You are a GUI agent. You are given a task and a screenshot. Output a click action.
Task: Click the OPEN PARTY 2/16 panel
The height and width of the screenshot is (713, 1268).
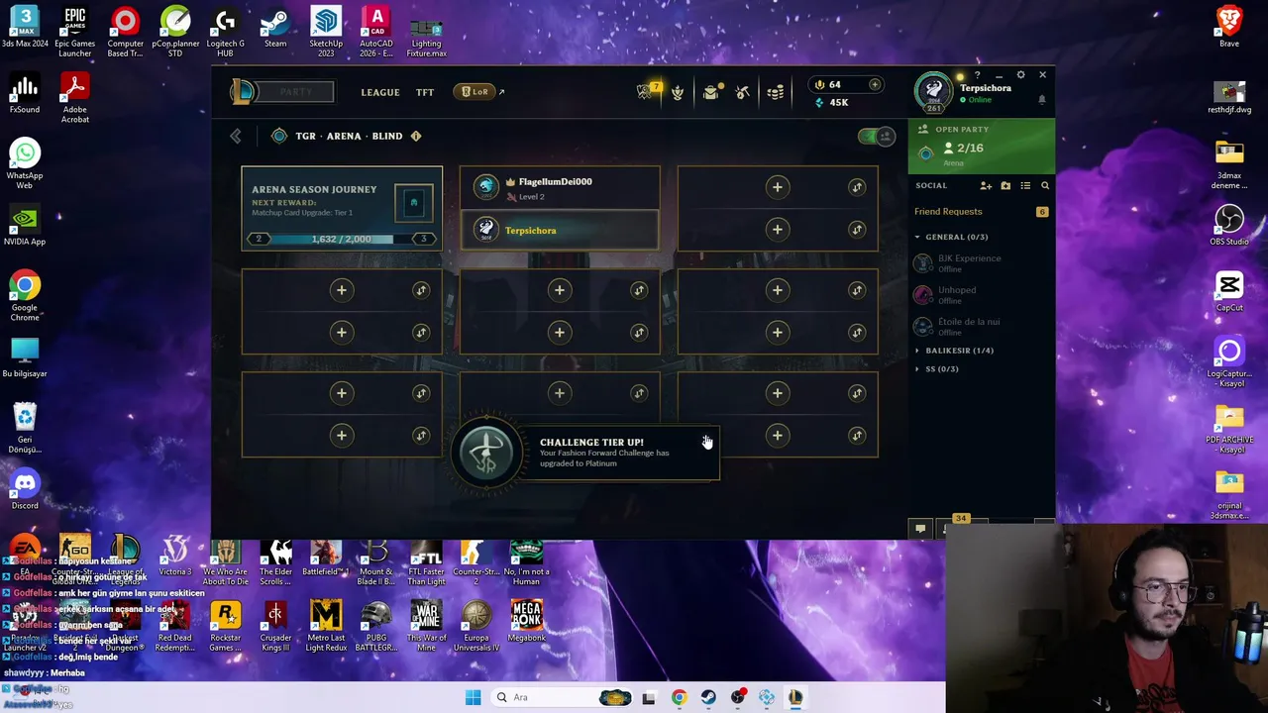coord(982,147)
